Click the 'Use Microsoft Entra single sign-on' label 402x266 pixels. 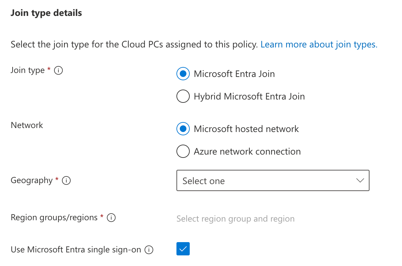(76, 250)
